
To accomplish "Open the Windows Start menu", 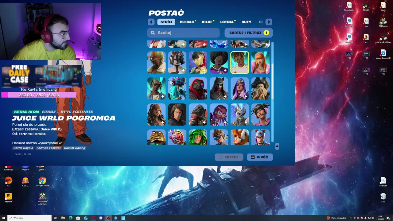I will [4, 218].
